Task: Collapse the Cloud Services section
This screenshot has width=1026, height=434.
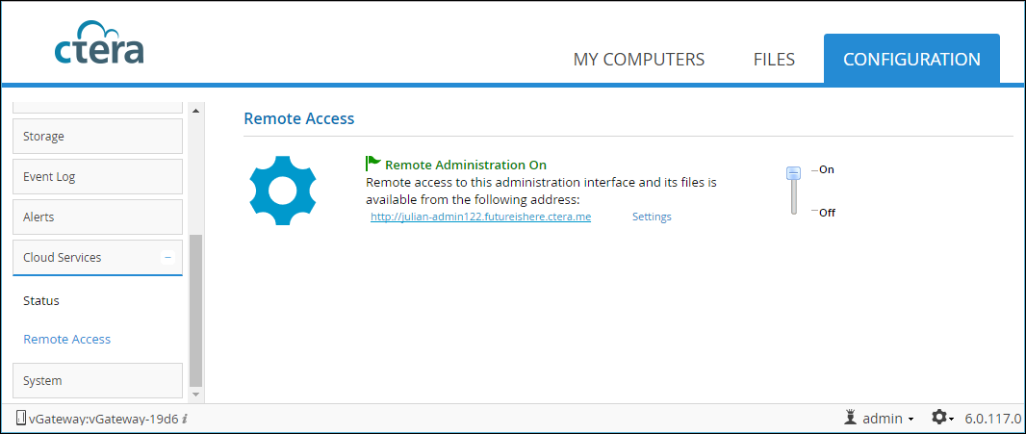Action: coord(168,258)
